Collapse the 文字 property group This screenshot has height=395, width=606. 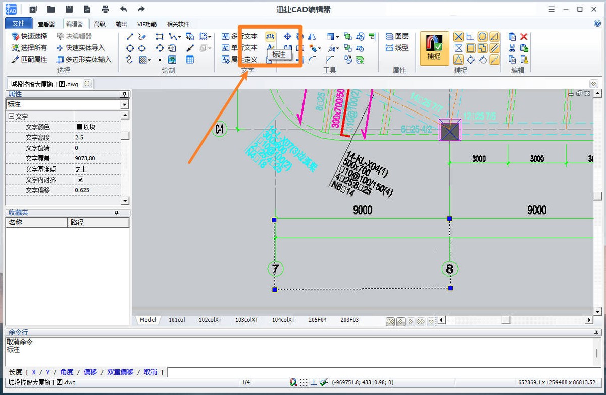(11, 117)
